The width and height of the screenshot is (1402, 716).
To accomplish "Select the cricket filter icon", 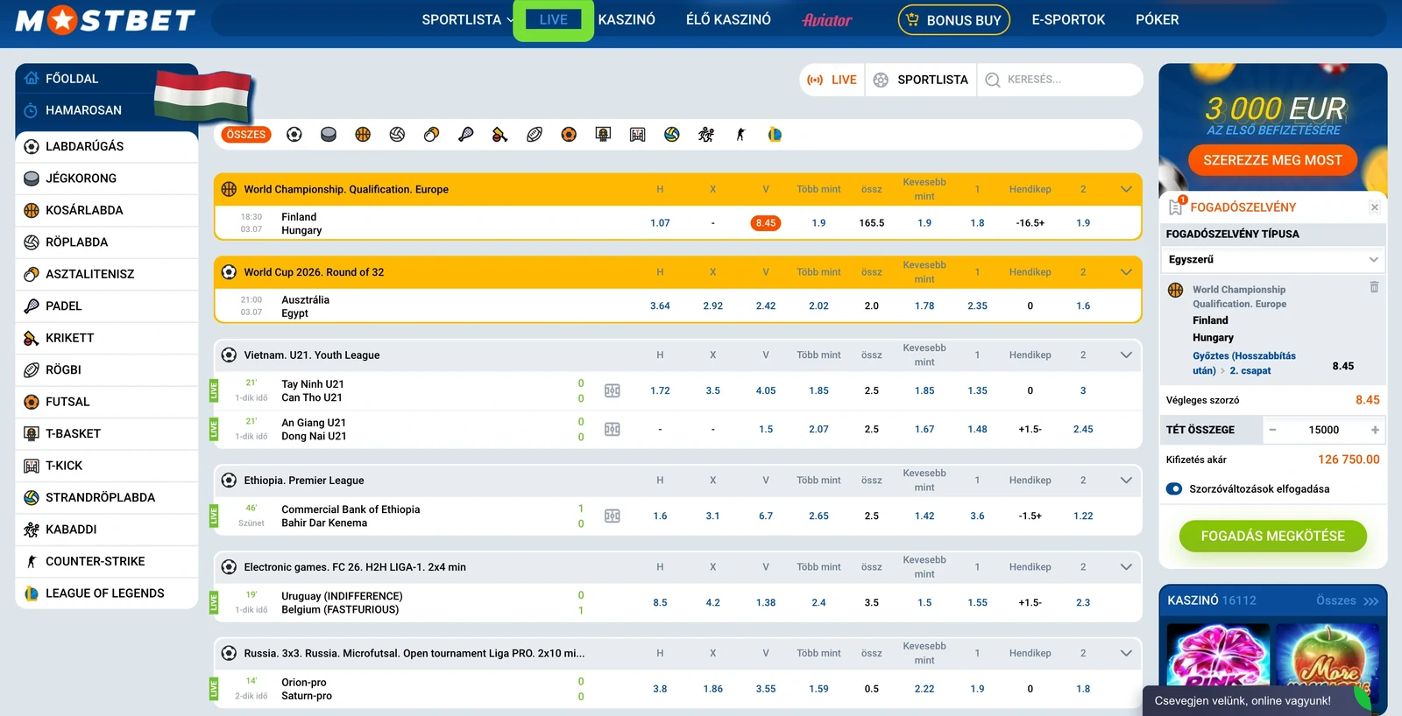I will (499, 135).
